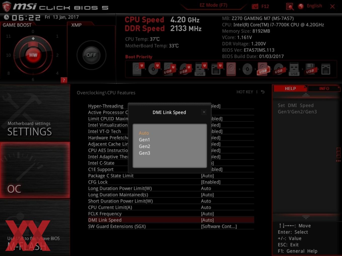Click the help panel bottom scroll handle
The width and height of the screenshot is (342, 256).
306,217
